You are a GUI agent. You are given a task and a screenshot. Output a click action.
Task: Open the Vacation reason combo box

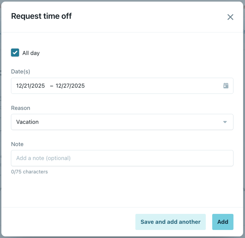(x=117, y=122)
